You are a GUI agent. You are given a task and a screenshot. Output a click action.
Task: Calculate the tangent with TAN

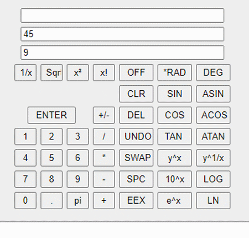click(x=175, y=137)
